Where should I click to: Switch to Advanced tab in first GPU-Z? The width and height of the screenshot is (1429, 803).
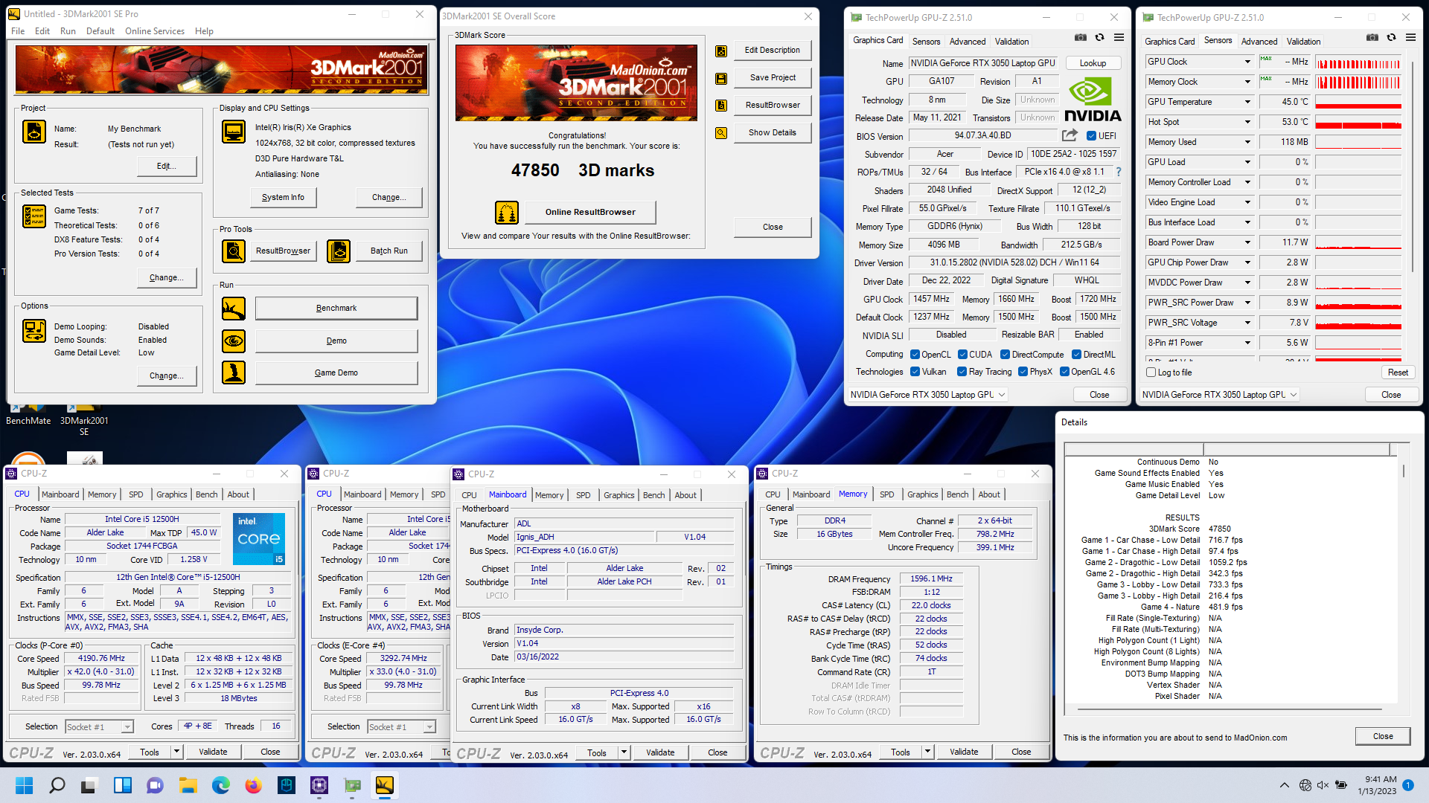click(x=968, y=42)
